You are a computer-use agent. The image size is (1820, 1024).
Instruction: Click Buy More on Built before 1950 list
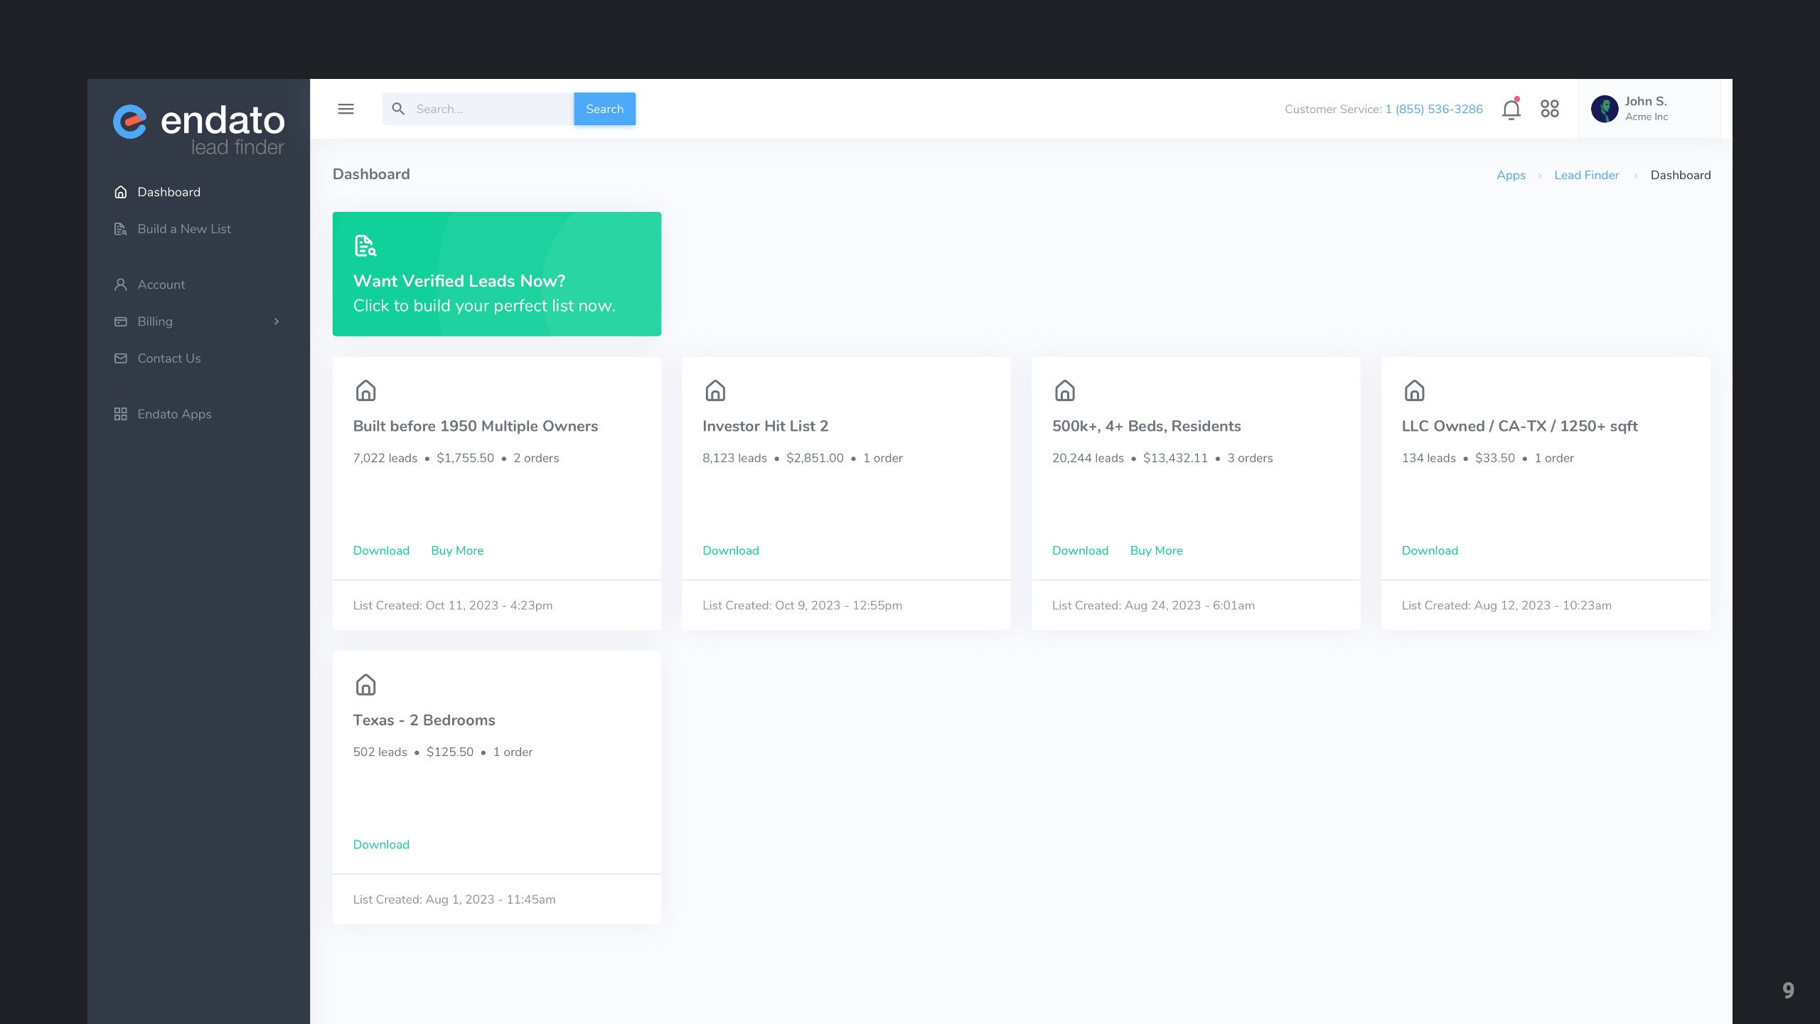pyautogui.click(x=457, y=550)
